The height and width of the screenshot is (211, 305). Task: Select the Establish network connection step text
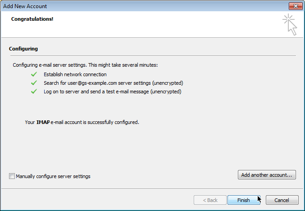coord(75,74)
